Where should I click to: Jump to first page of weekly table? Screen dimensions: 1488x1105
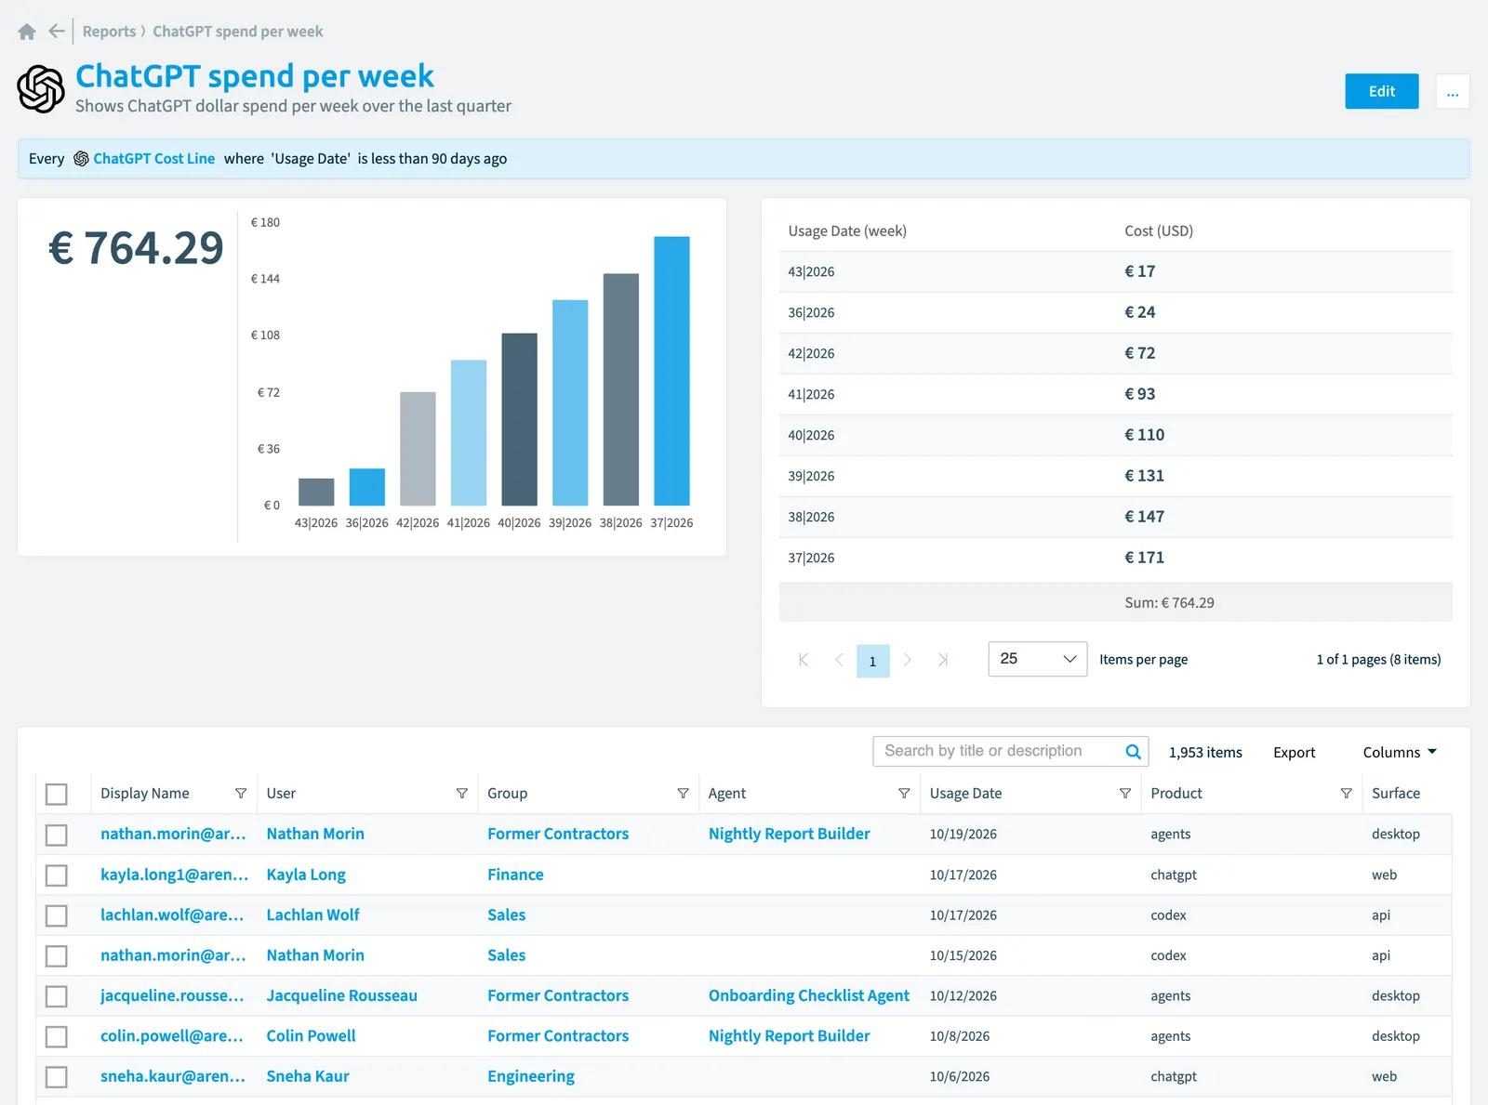(x=804, y=660)
